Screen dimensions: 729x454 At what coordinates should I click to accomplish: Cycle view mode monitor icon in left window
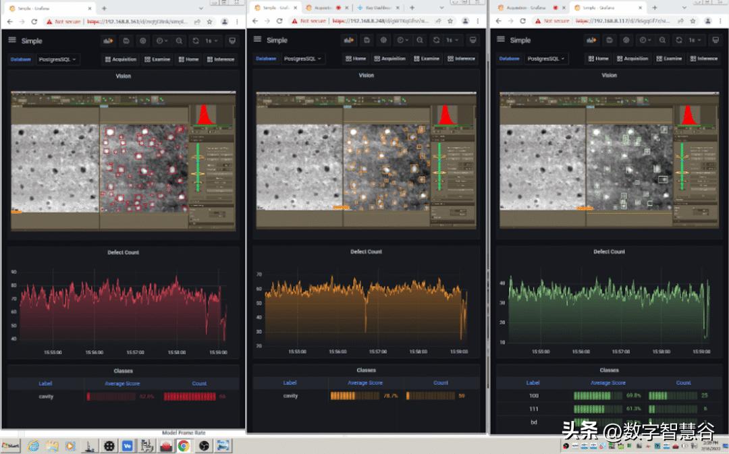click(x=232, y=41)
